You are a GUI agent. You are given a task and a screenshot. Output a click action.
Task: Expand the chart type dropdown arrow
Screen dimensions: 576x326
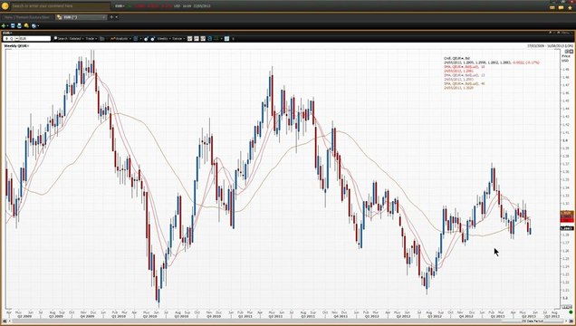(140, 39)
